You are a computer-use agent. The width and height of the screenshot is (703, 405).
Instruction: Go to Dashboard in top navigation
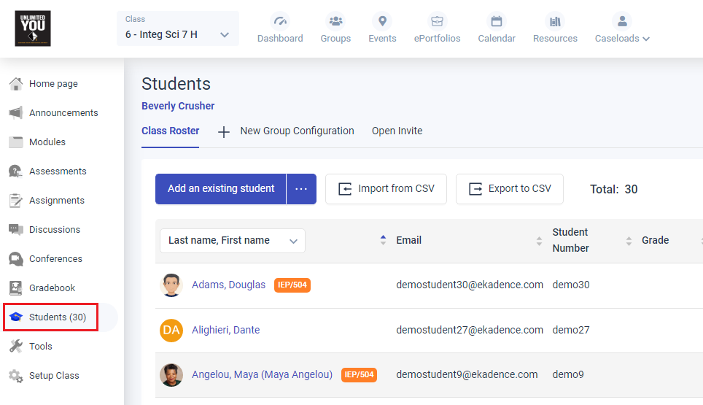click(280, 39)
